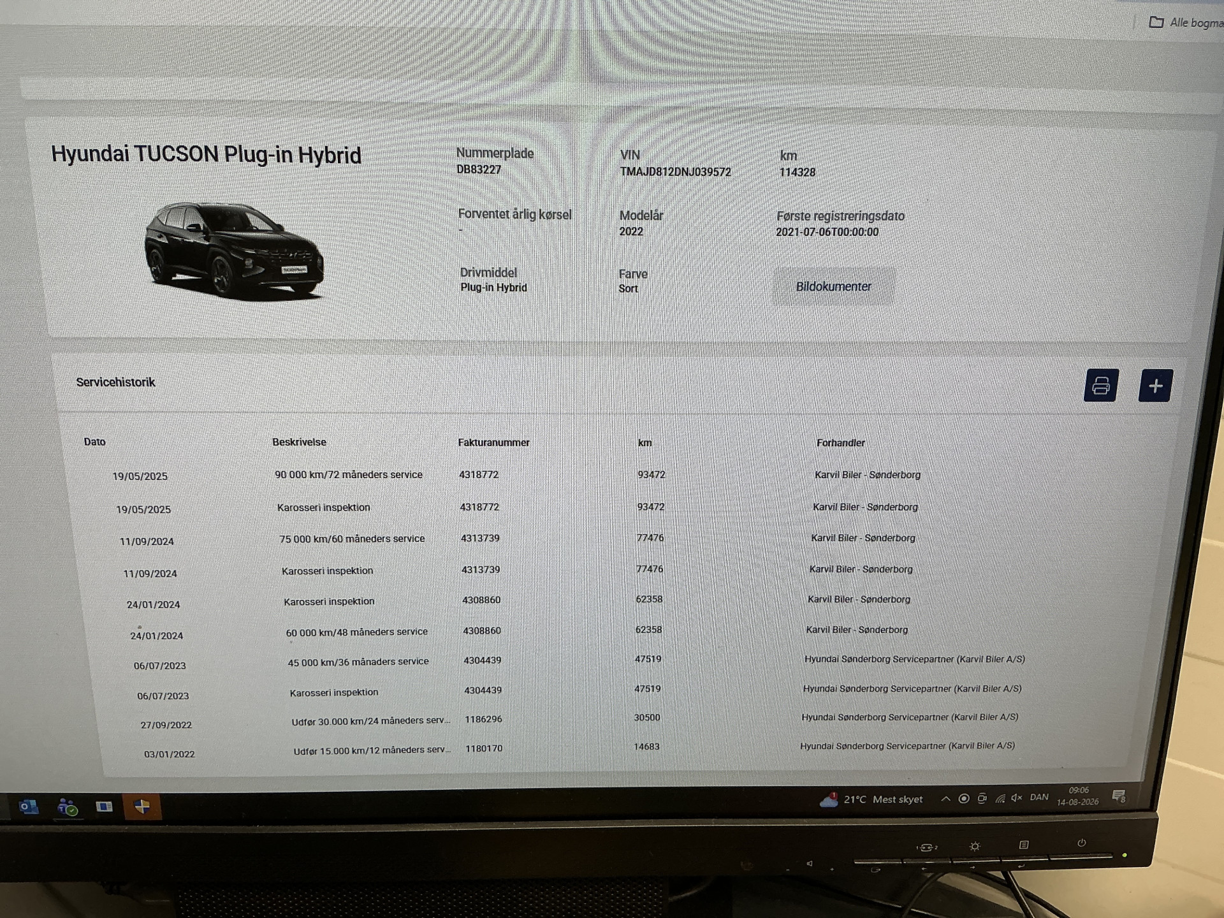Select the 60 000 km/48 måneders service entry
This screenshot has height=918, width=1224.
[x=356, y=632]
